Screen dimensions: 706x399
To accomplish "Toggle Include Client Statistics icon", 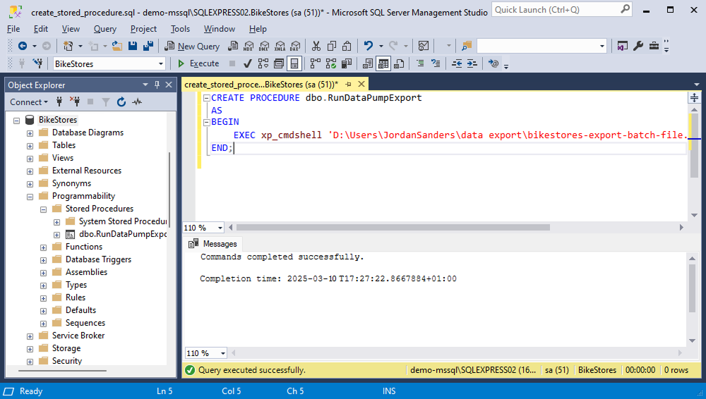I will (x=346, y=64).
